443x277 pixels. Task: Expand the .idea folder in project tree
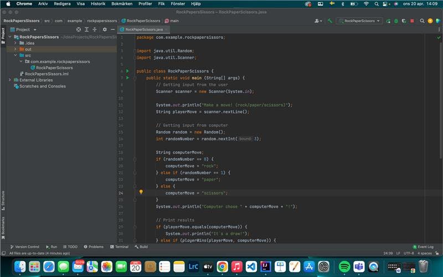[16, 43]
